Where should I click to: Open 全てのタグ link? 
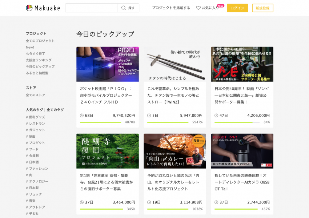(x=55, y=110)
